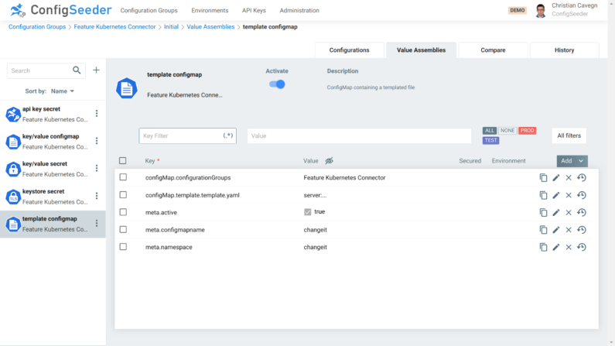Delete the configMap.configurationGroups entry

pyautogui.click(x=569, y=178)
